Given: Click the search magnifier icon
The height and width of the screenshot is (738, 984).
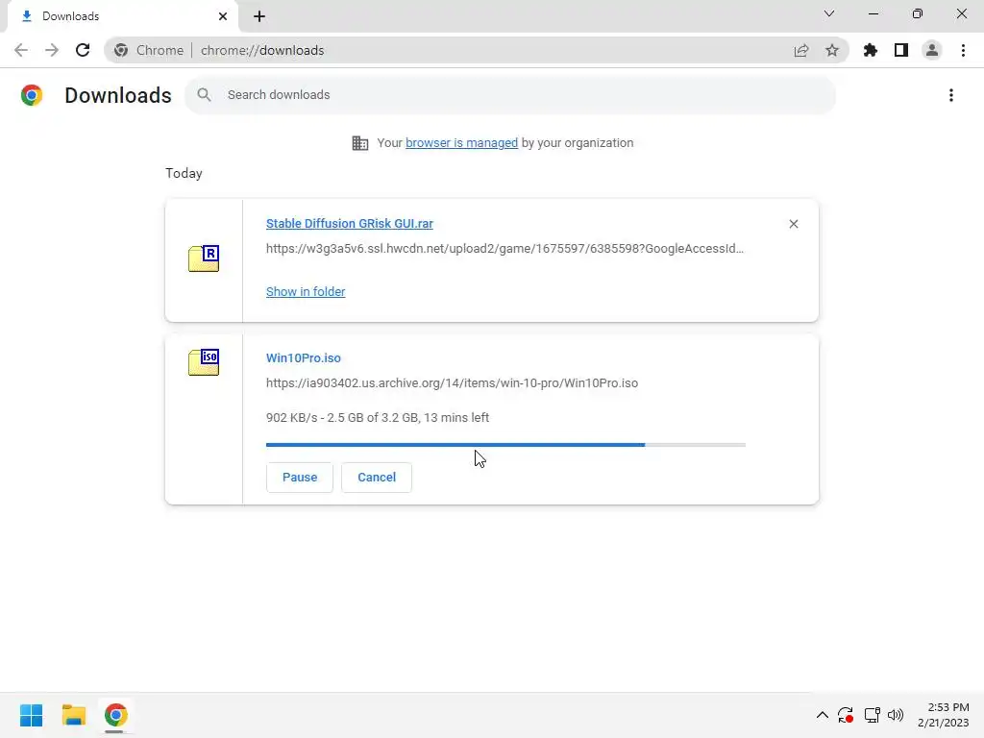Looking at the screenshot, I should click(x=204, y=95).
